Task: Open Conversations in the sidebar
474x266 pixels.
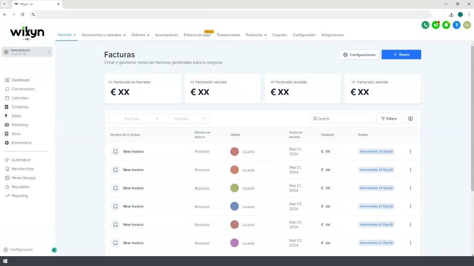Action: pos(23,89)
